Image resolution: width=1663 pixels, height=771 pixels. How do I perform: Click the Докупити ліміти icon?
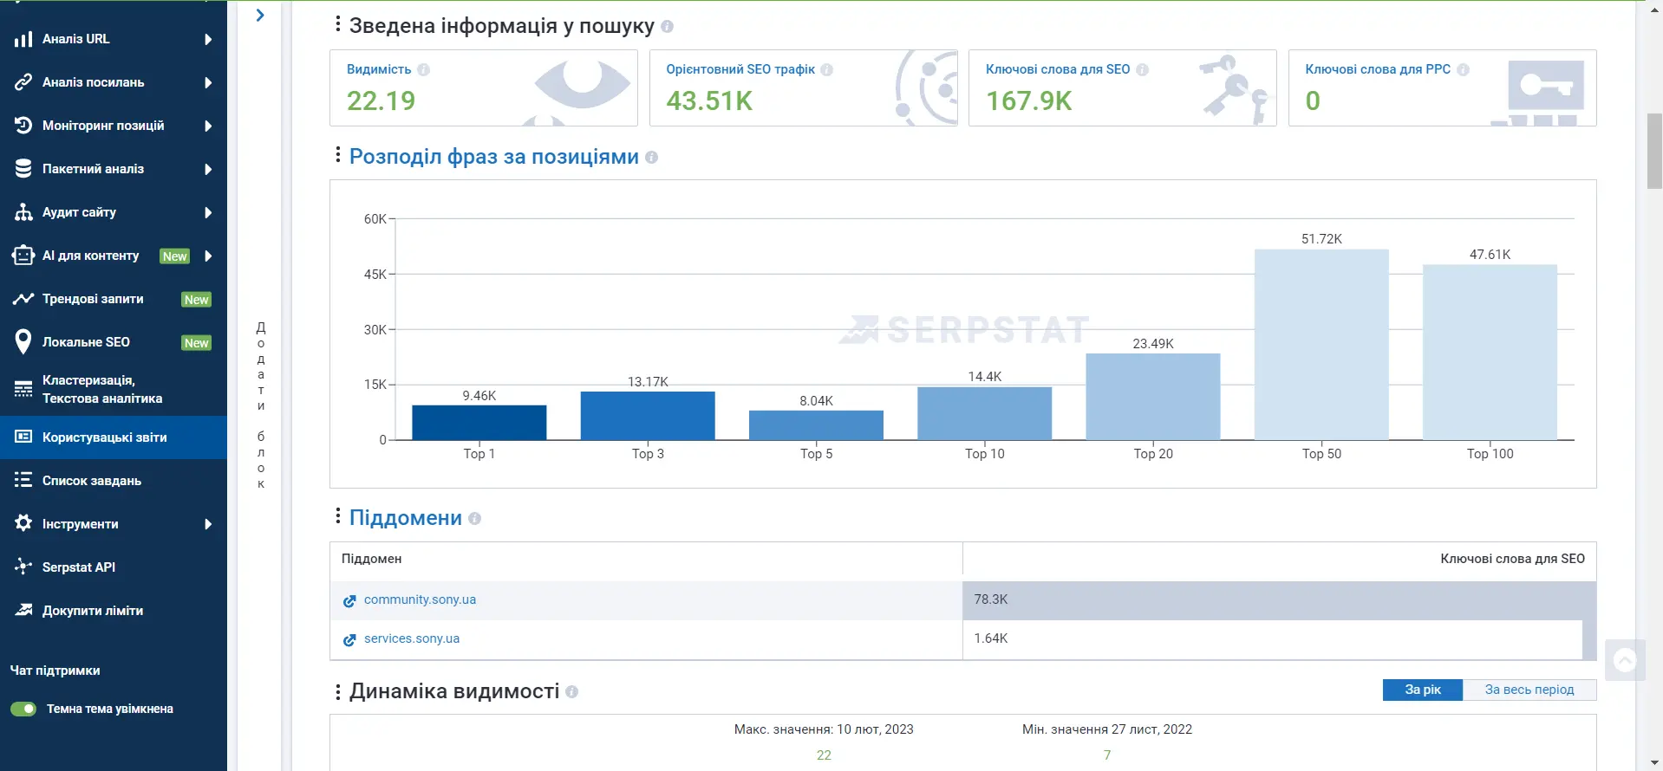(x=23, y=611)
